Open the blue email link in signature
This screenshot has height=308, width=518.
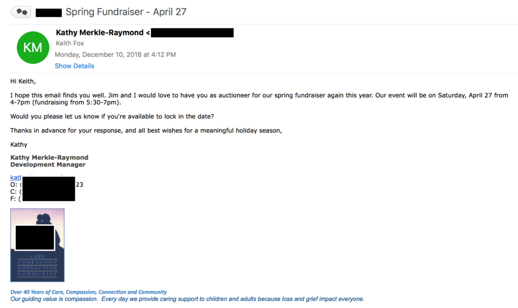click(14, 177)
